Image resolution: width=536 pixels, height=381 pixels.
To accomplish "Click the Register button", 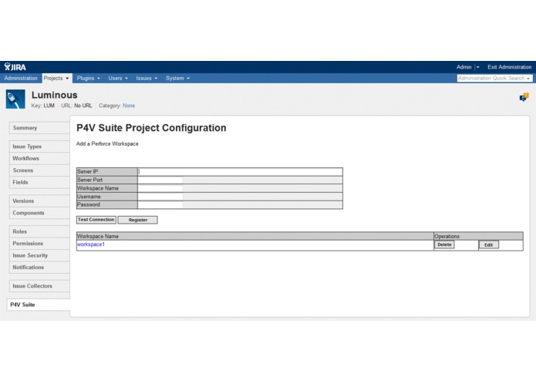I will (138, 220).
